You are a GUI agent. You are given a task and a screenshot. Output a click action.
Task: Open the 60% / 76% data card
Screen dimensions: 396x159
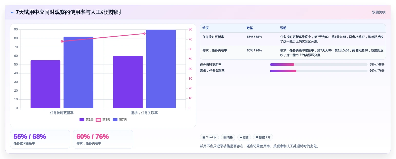103,139
